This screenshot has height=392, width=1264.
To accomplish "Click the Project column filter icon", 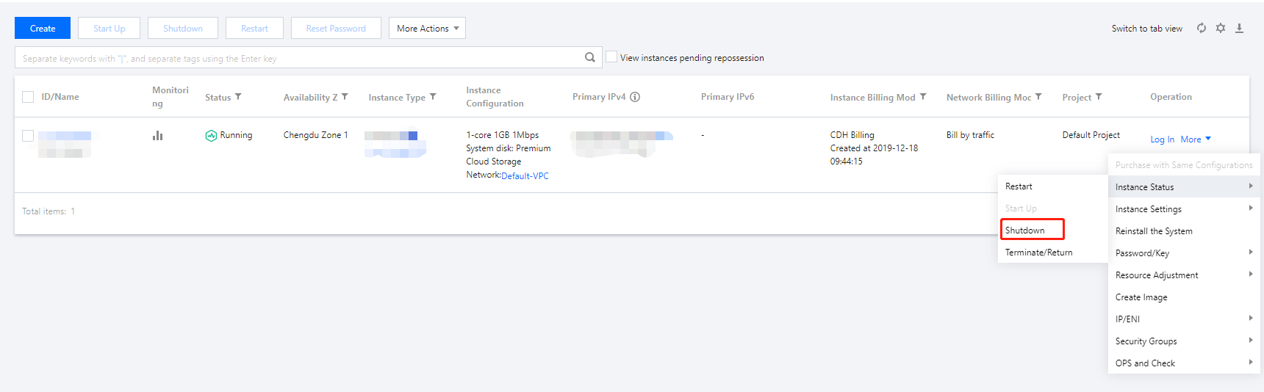I will pos(1099,97).
